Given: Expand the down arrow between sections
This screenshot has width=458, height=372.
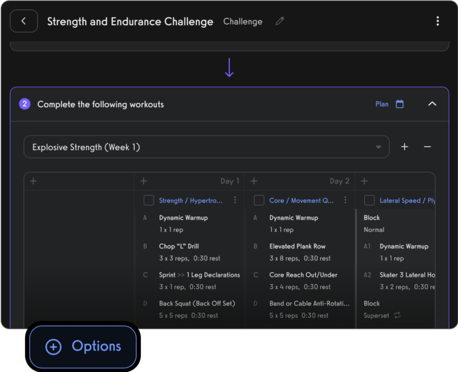Looking at the screenshot, I should (x=229, y=68).
